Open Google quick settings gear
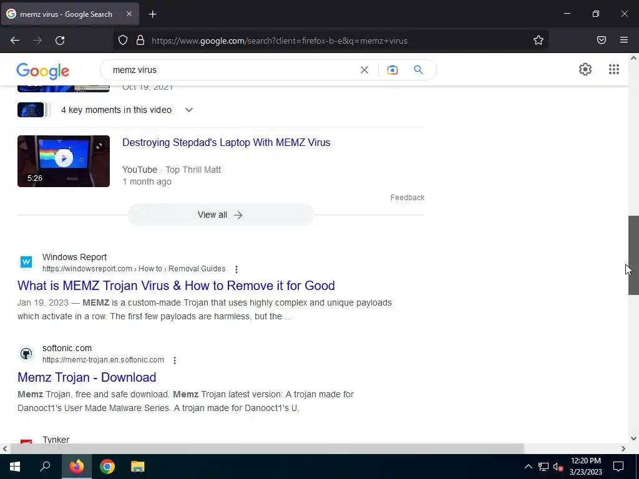This screenshot has height=479, width=639. (x=585, y=69)
